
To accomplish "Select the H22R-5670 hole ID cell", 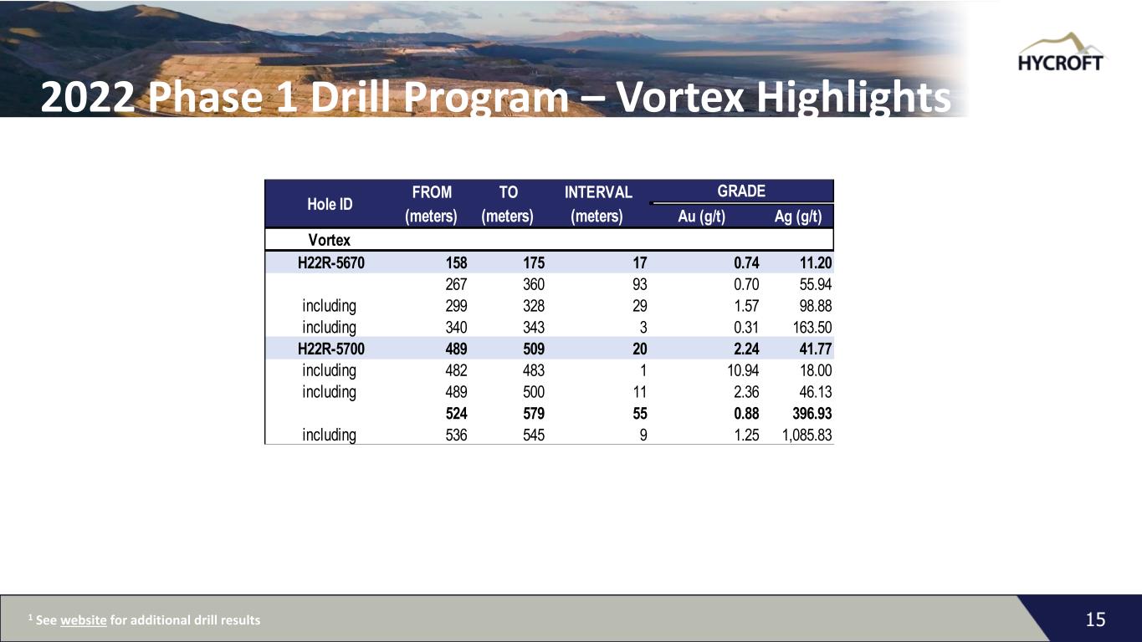I will [330, 262].
